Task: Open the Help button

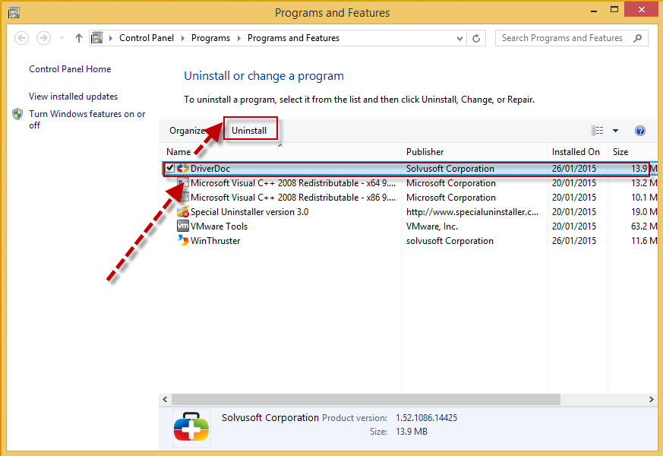Action: (x=639, y=131)
